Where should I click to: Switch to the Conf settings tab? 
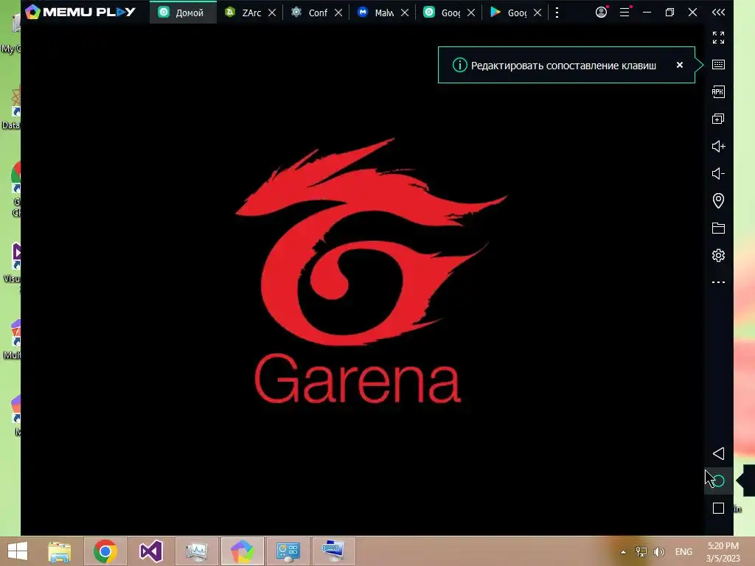coord(310,13)
